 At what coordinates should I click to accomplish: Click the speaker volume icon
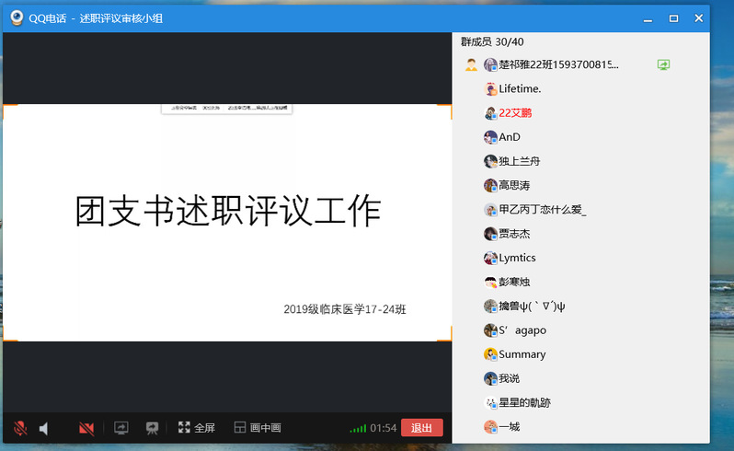(44, 428)
